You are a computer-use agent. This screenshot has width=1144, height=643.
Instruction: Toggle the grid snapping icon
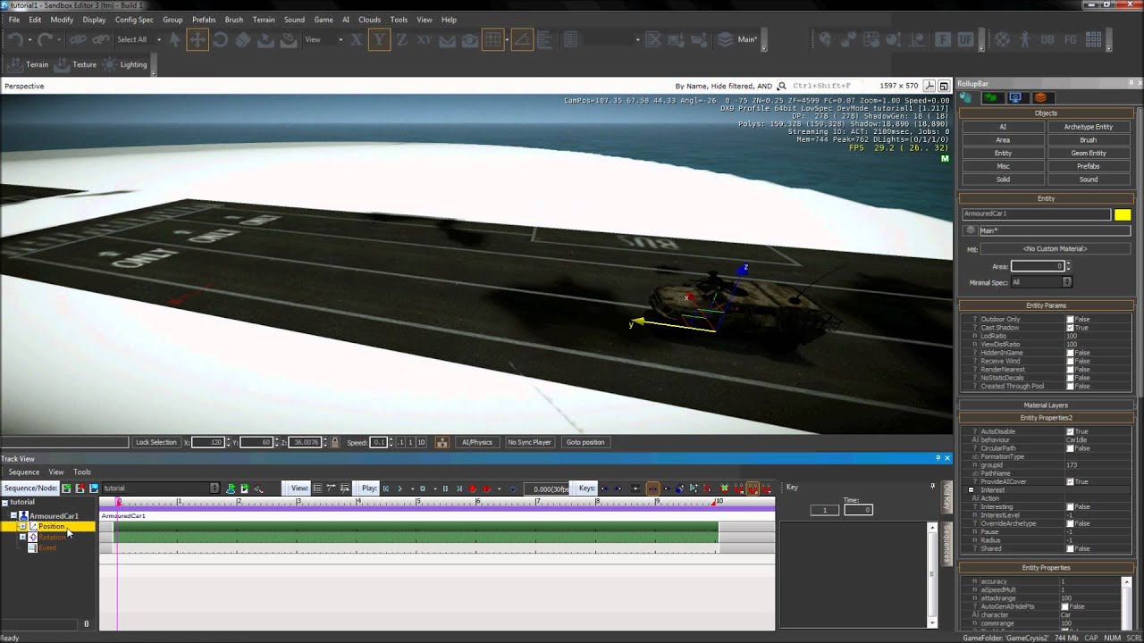click(492, 39)
